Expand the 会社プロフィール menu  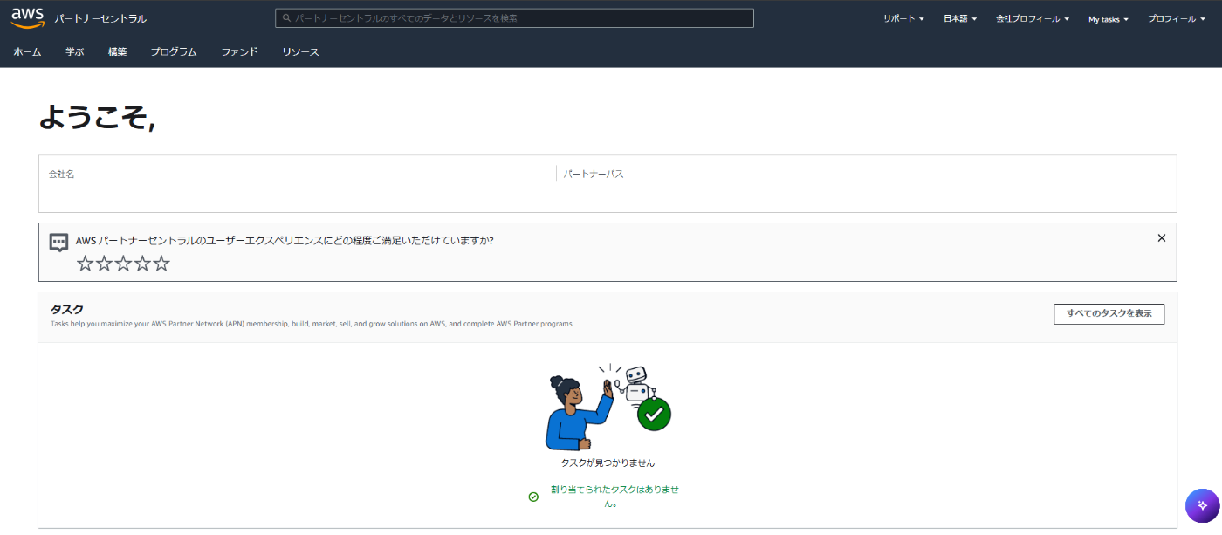[x=1033, y=18]
